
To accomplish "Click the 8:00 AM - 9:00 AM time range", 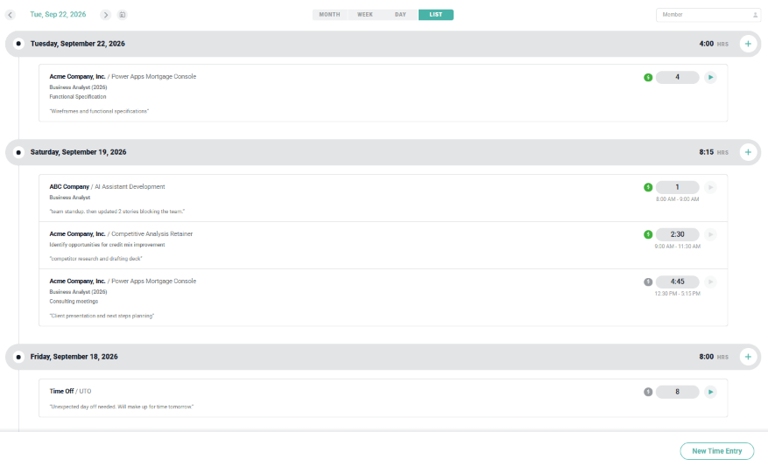I will coord(678,199).
